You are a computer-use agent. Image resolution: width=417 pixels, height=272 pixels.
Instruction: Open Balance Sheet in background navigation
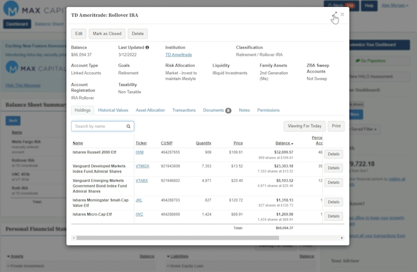click(49, 24)
